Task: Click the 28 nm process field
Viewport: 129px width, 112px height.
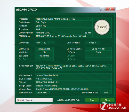Action: tap(88, 33)
